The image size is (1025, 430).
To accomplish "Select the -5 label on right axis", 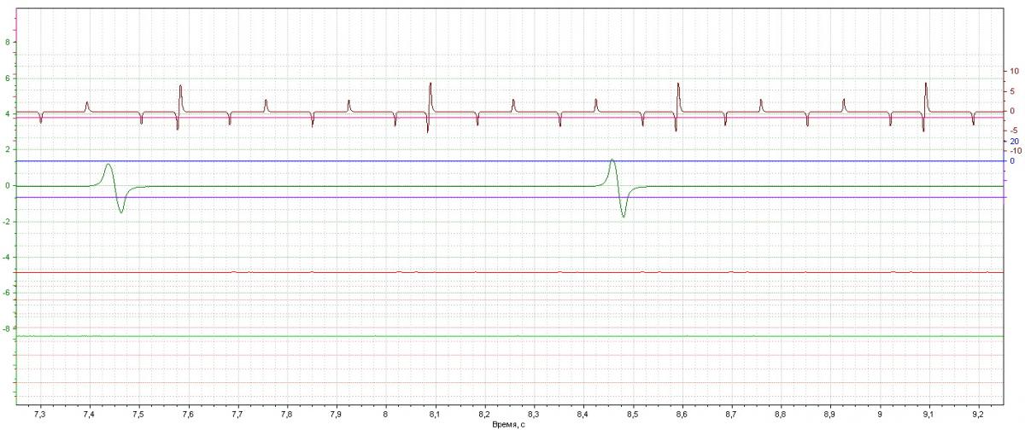I will click(x=1014, y=131).
